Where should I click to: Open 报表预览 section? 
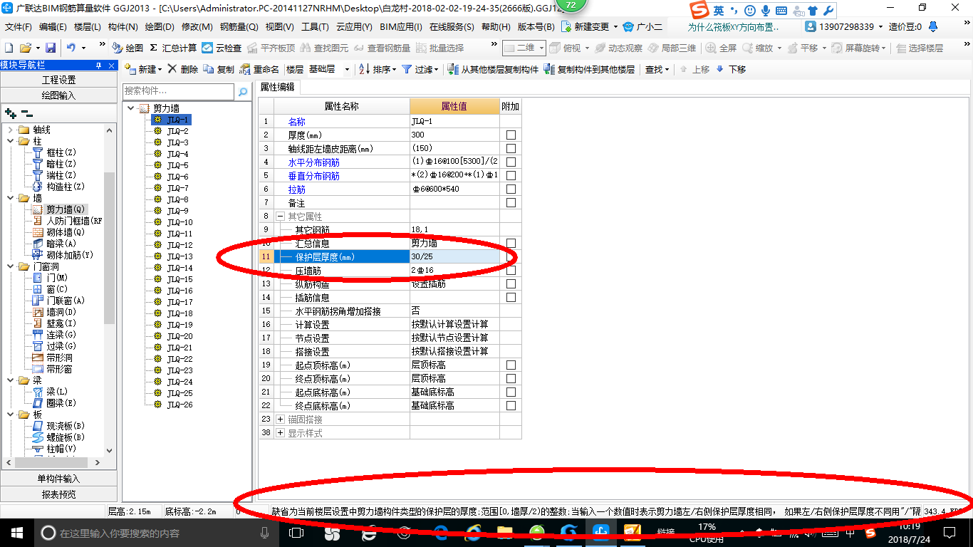tap(58, 494)
